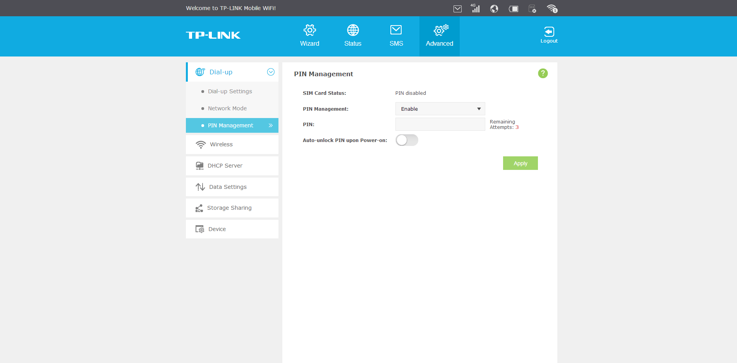Click the battery level icon
The width and height of the screenshot is (737, 363).
tap(514, 9)
